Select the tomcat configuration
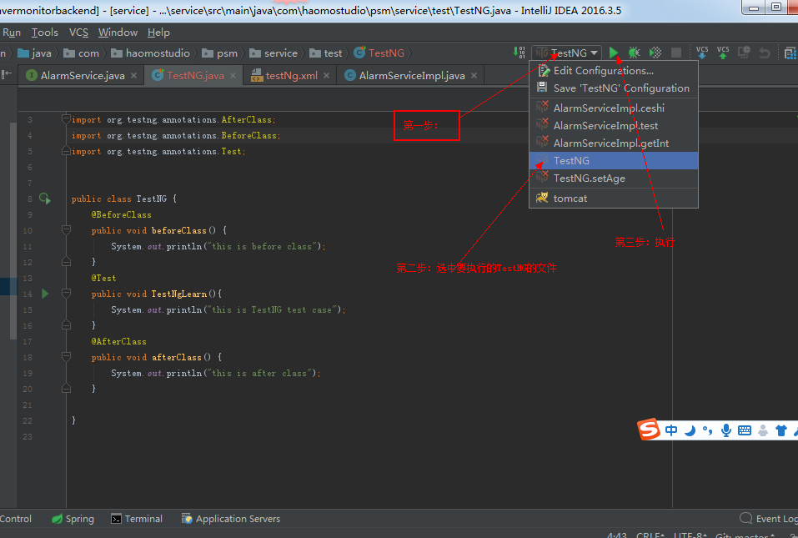This screenshot has width=798, height=538. pos(613,198)
